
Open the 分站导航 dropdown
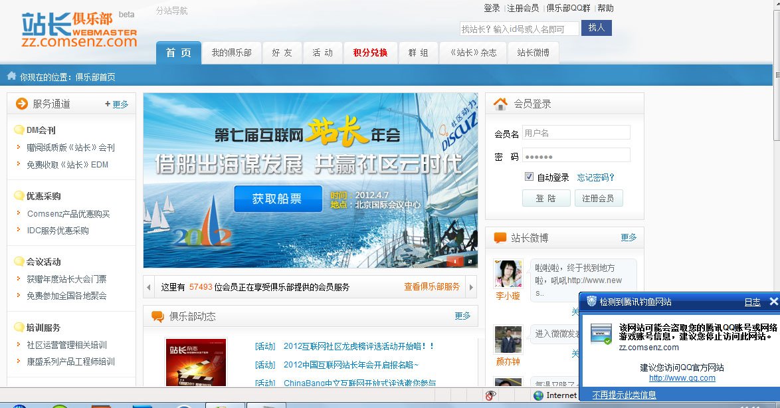[x=171, y=11]
